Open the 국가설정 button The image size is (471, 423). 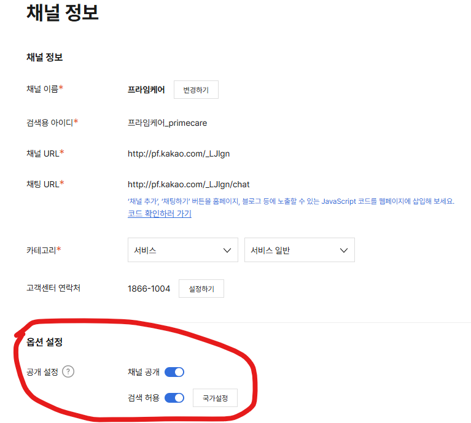(x=215, y=398)
